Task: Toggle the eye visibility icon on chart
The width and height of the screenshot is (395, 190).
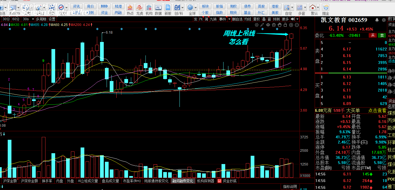Action: 268,25
